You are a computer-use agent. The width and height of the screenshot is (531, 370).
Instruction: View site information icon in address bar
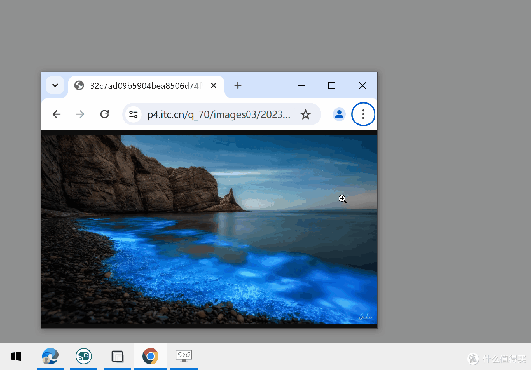point(133,115)
